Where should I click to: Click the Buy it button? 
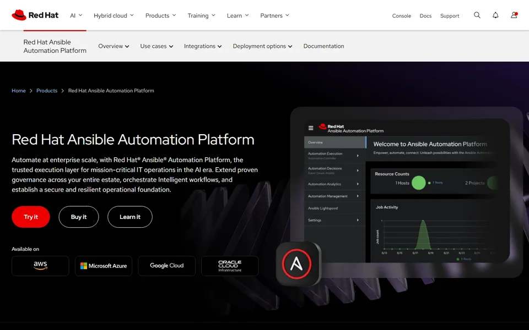coord(79,217)
